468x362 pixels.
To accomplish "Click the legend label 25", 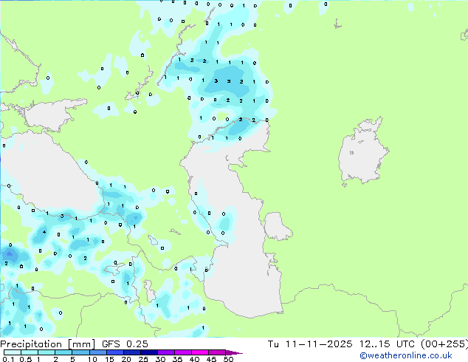I will coord(143,359).
